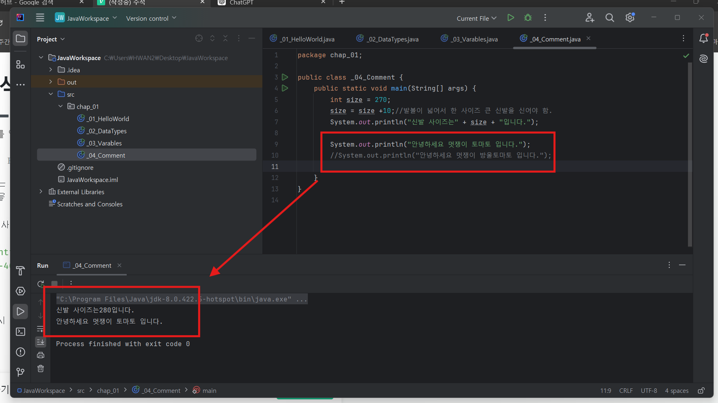
Task: Toggle soft-wrap in the console output
Action: (41, 329)
